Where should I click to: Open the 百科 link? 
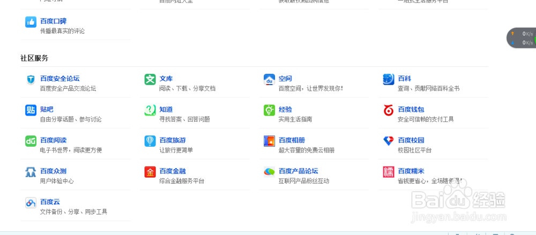(405, 79)
